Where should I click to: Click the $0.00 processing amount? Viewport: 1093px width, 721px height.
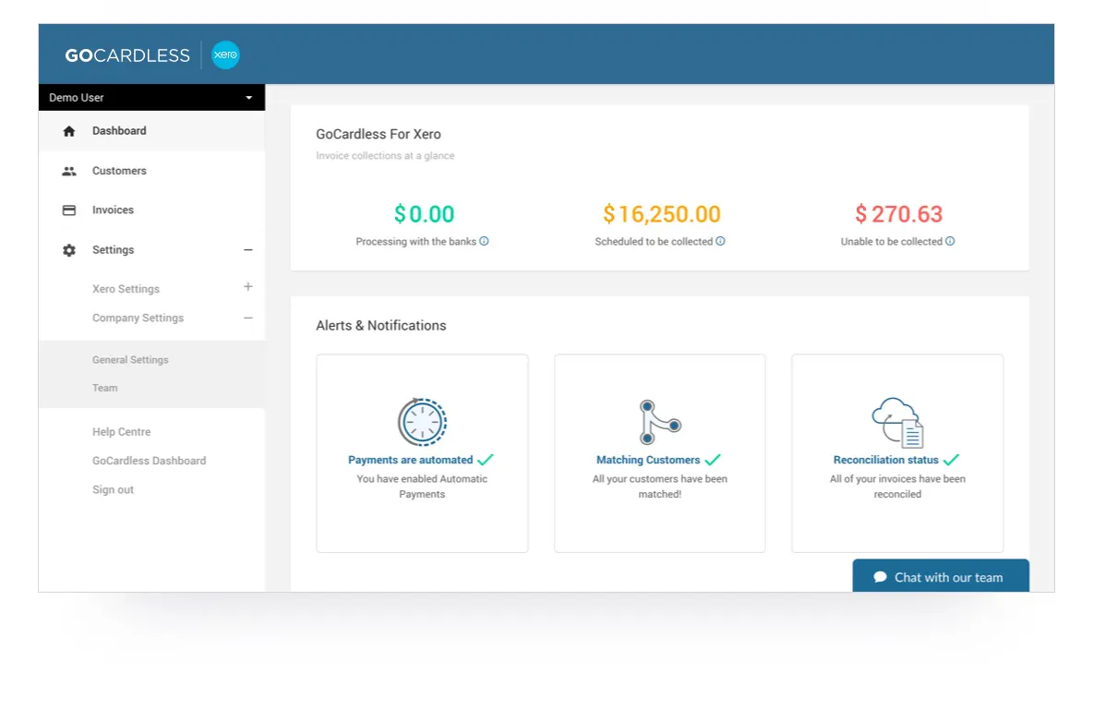coord(424,214)
